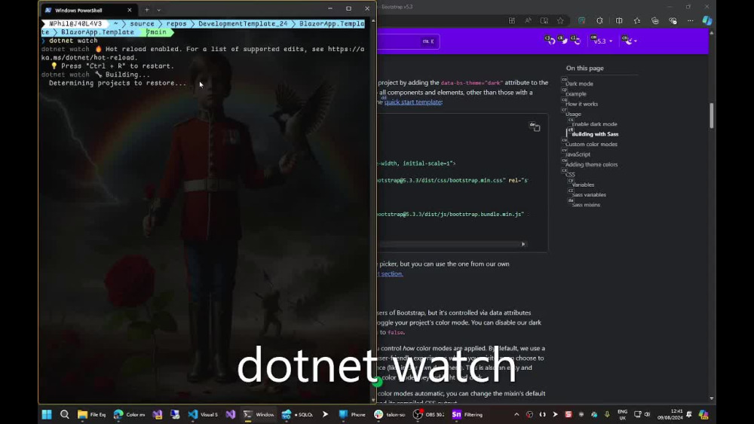Switch to the Edge 'Color m' taskbar button
The image size is (754, 424).
129,414
